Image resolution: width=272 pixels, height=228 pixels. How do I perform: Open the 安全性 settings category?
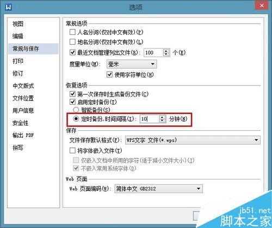(x=20, y=123)
